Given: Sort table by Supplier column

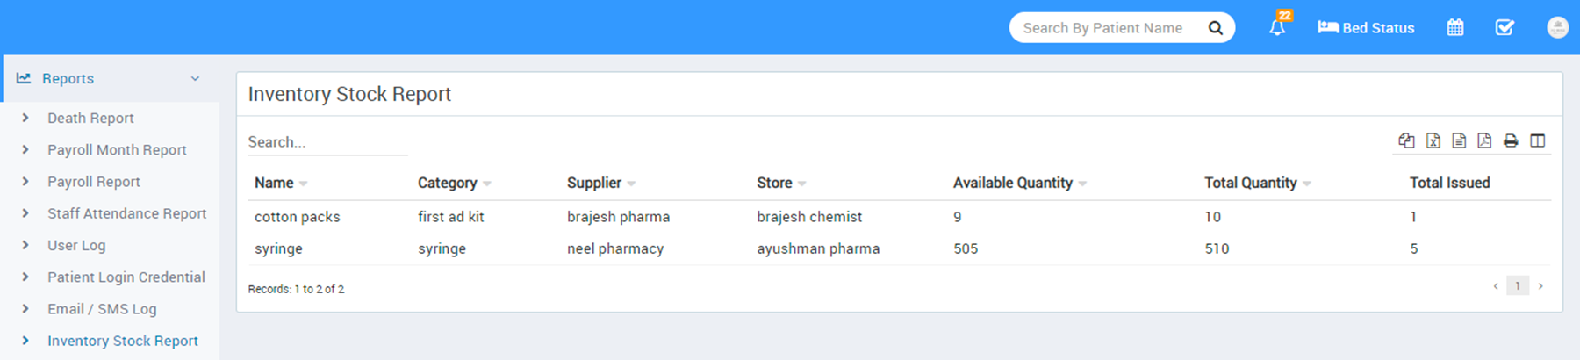Looking at the screenshot, I should (594, 183).
